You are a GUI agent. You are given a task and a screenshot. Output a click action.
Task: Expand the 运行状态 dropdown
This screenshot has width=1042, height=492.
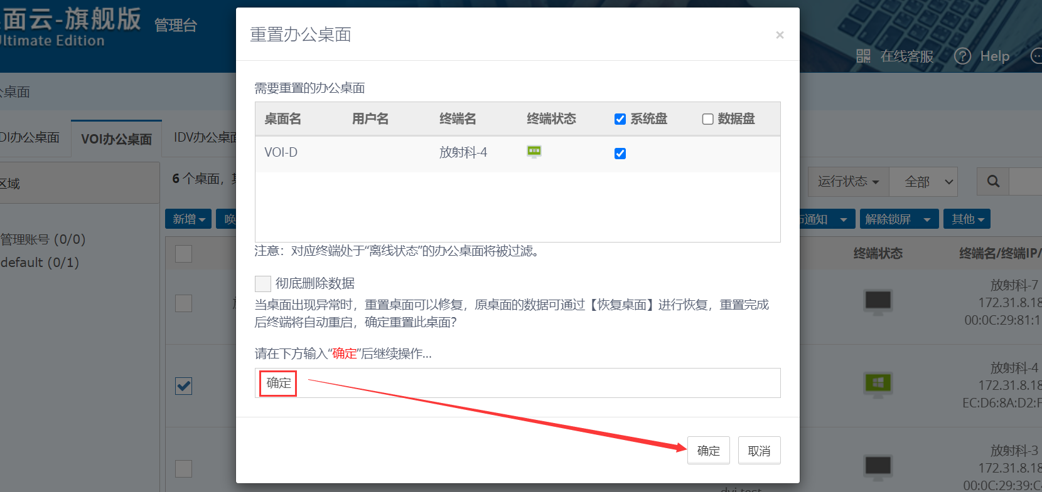847,182
